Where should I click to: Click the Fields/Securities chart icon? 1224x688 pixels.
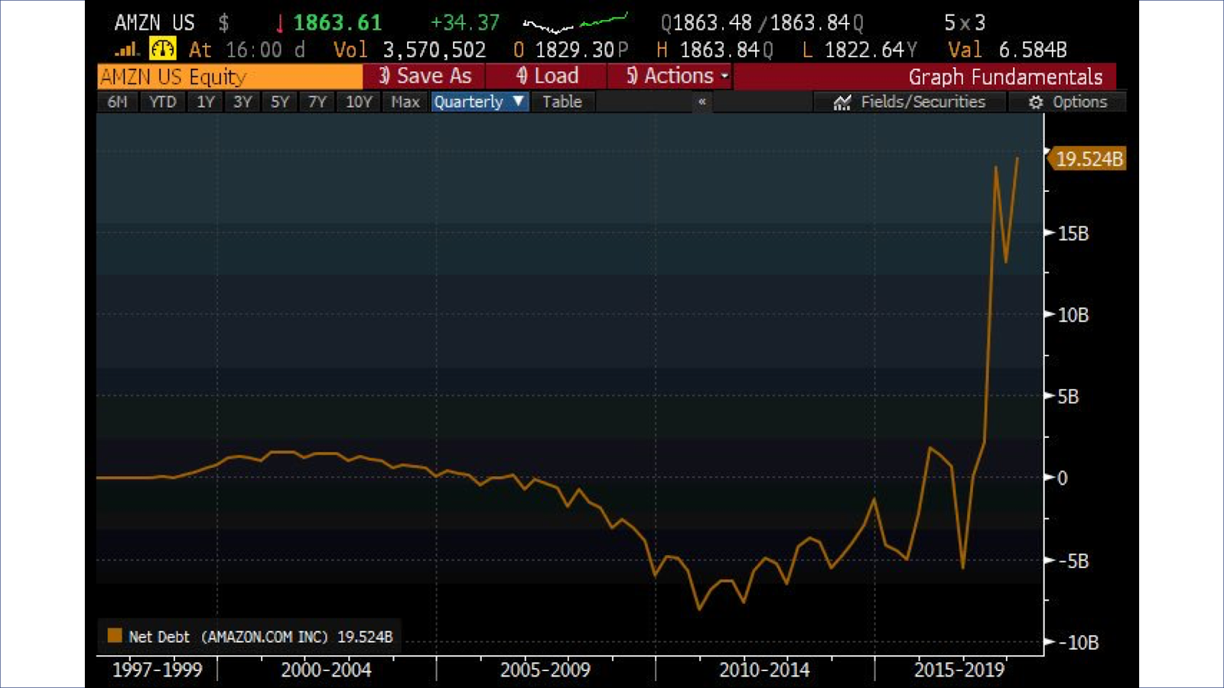click(x=842, y=102)
